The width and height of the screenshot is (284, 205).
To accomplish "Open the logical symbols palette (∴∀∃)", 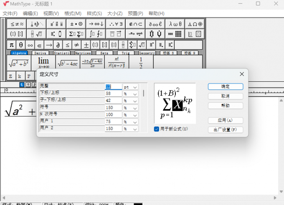I will pos(116,24).
